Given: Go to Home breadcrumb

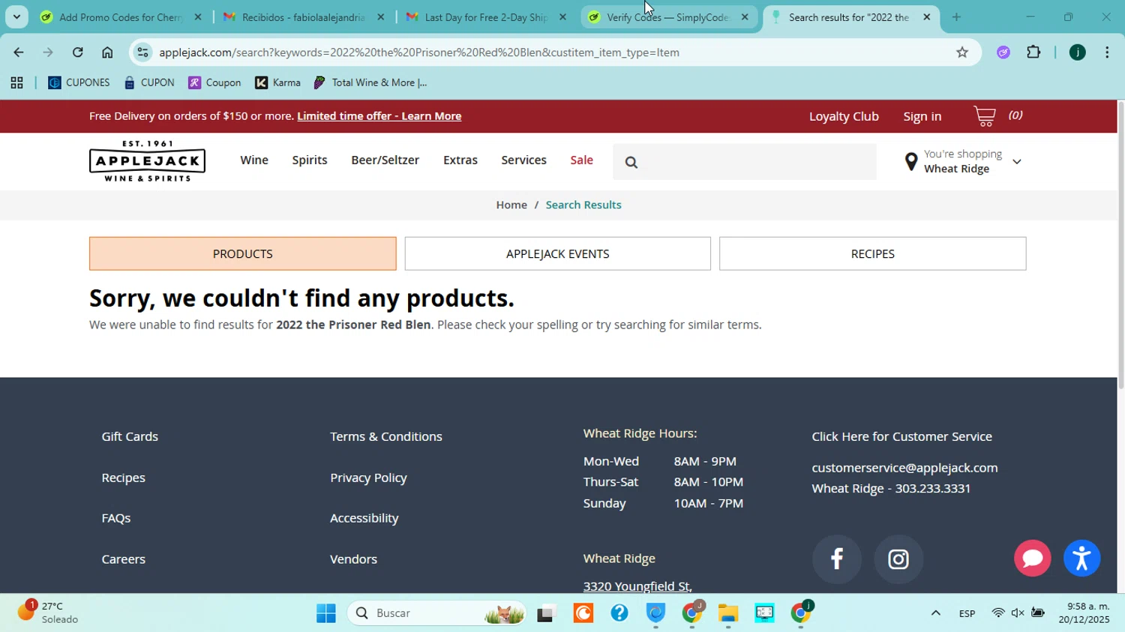Looking at the screenshot, I should pyautogui.click(x=511, y=205).
